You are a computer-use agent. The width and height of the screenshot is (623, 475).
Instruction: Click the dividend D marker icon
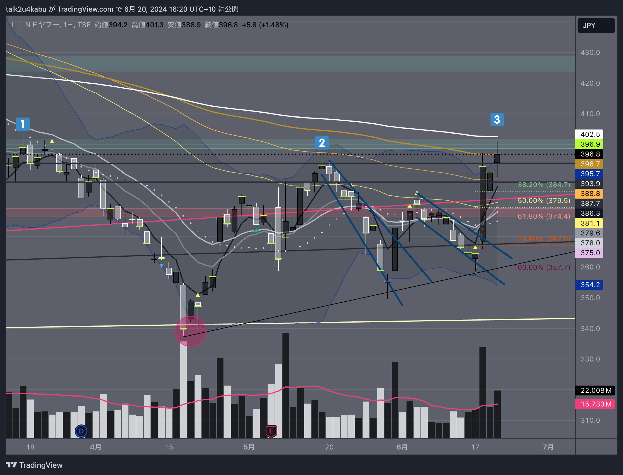click(x=81, y=431)
